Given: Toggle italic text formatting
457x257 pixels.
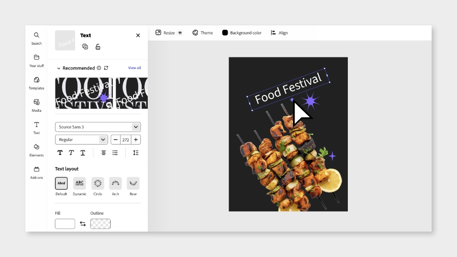Looking at the screenshot, I should pos(71,153).
